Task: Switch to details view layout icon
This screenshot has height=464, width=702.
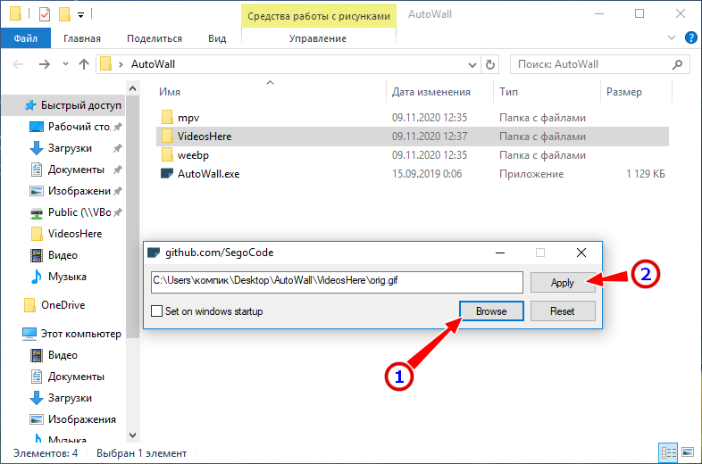Action: 668,452
